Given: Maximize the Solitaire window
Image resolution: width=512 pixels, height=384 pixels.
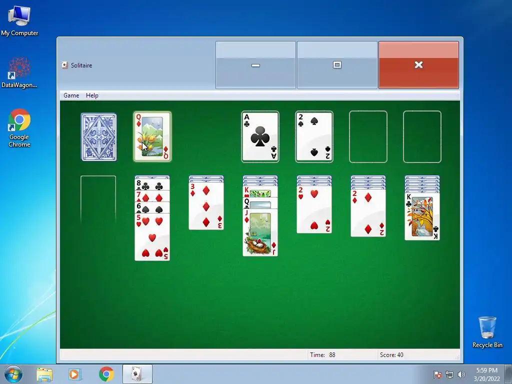Looking at the screenshot, I should 337,65.
